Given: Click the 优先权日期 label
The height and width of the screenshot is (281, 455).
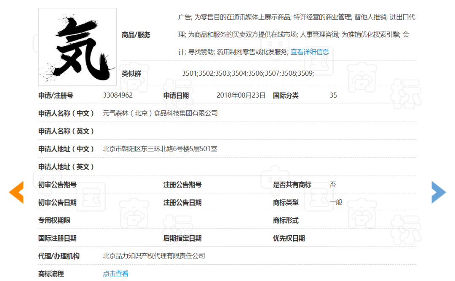Looking at the screenshot, I should (289, 239).
